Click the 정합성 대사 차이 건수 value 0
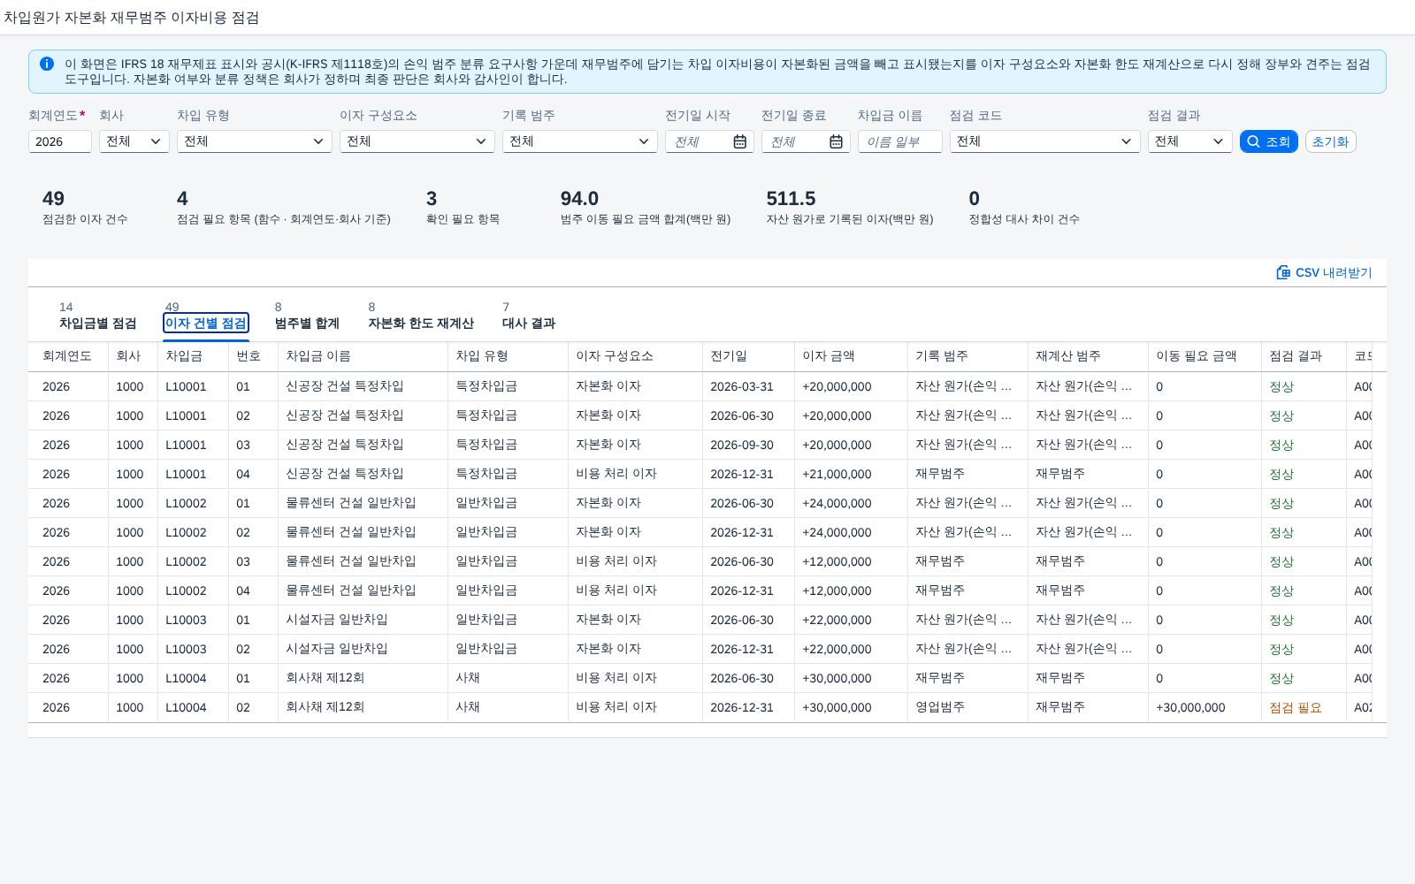The image size is (1415, 884). coord(974,199)
